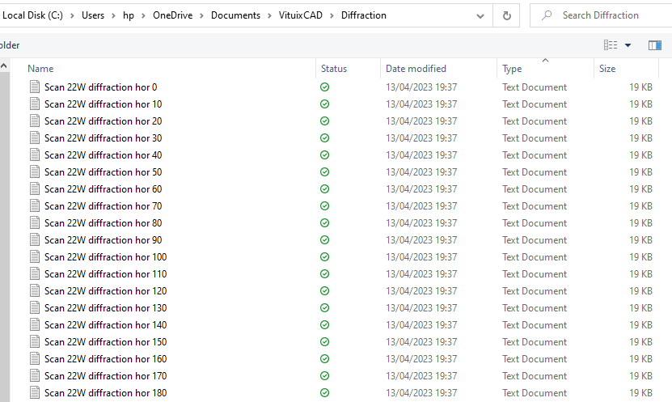Click the scroll up arrow of navigation pane
This screenshot has height=402, width=672.
[4, 66]
